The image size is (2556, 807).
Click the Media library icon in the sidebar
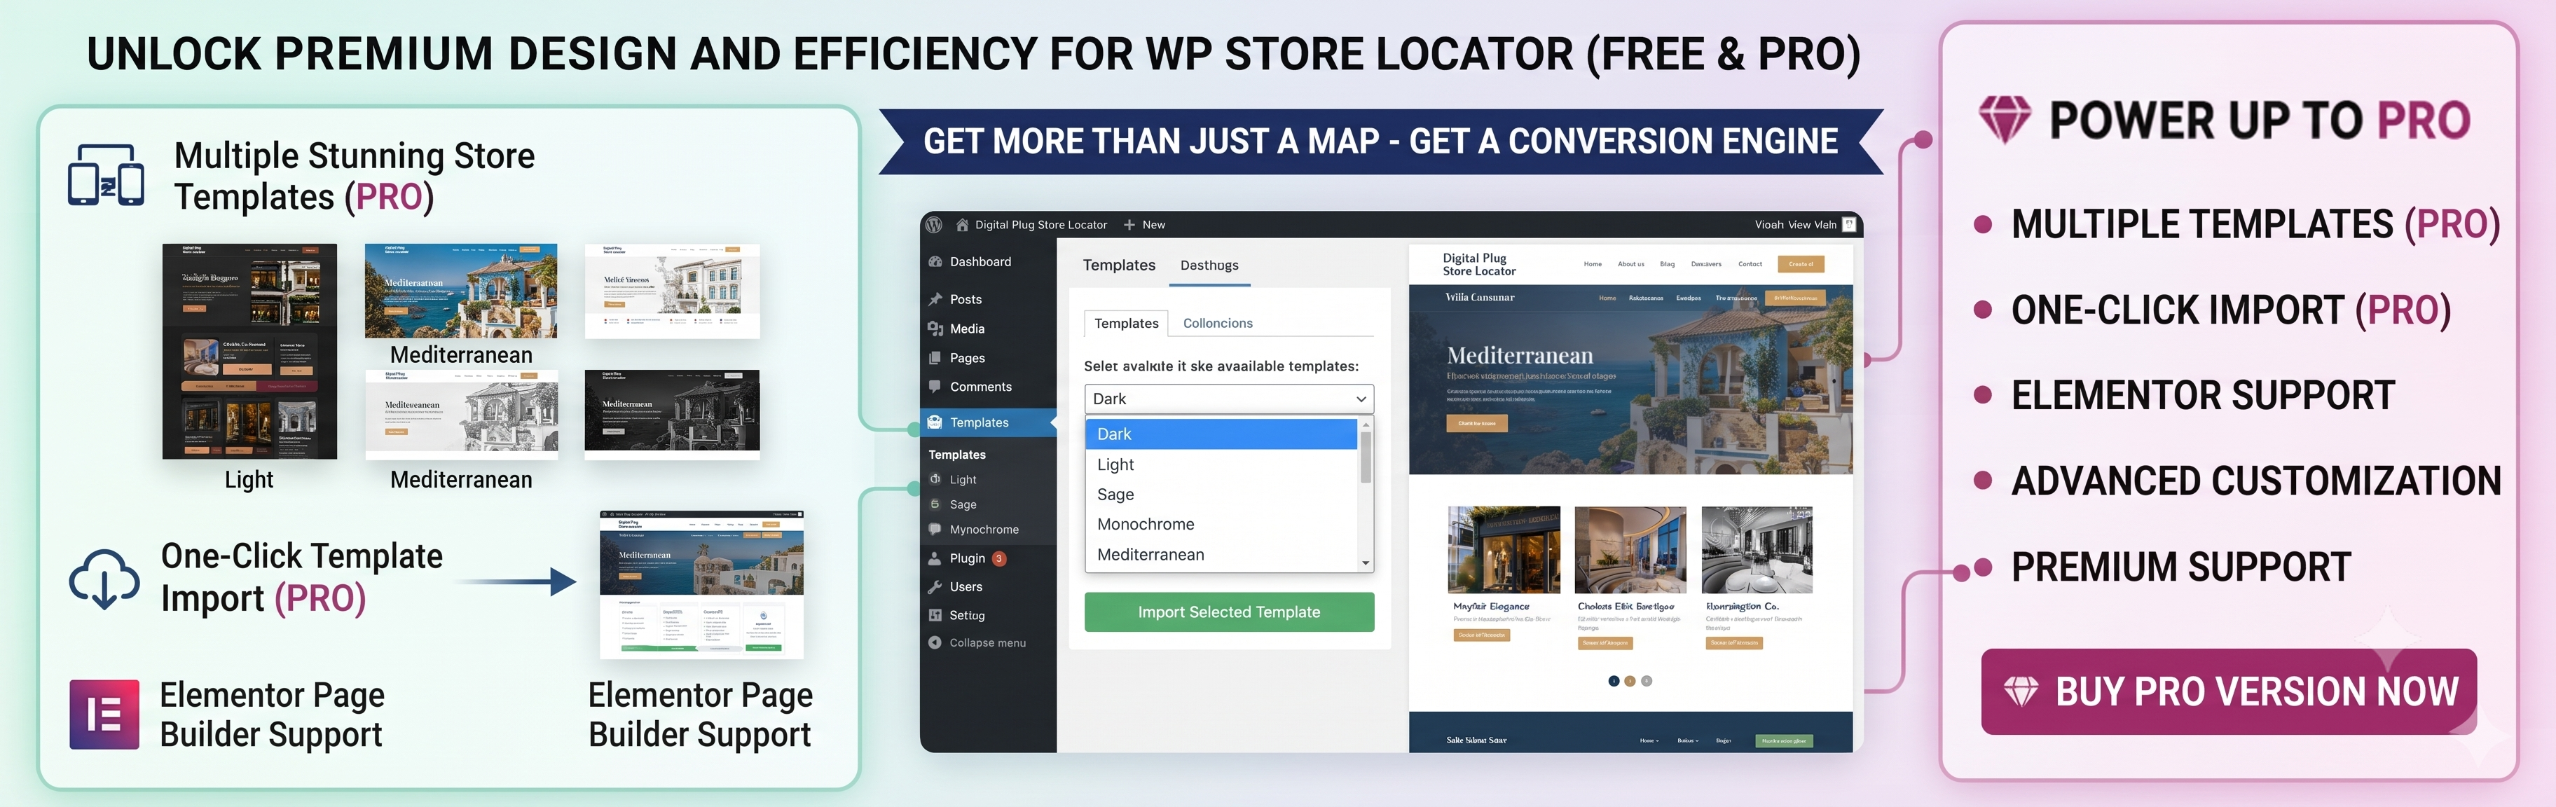pos(935,329)
